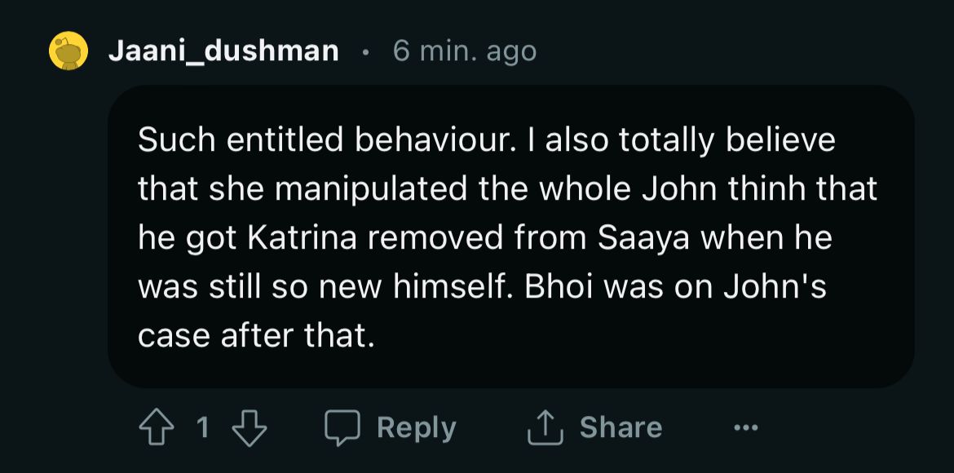Click the speech bubble reply icon
The image size is (954, 473).
click(x=343, y=428)
